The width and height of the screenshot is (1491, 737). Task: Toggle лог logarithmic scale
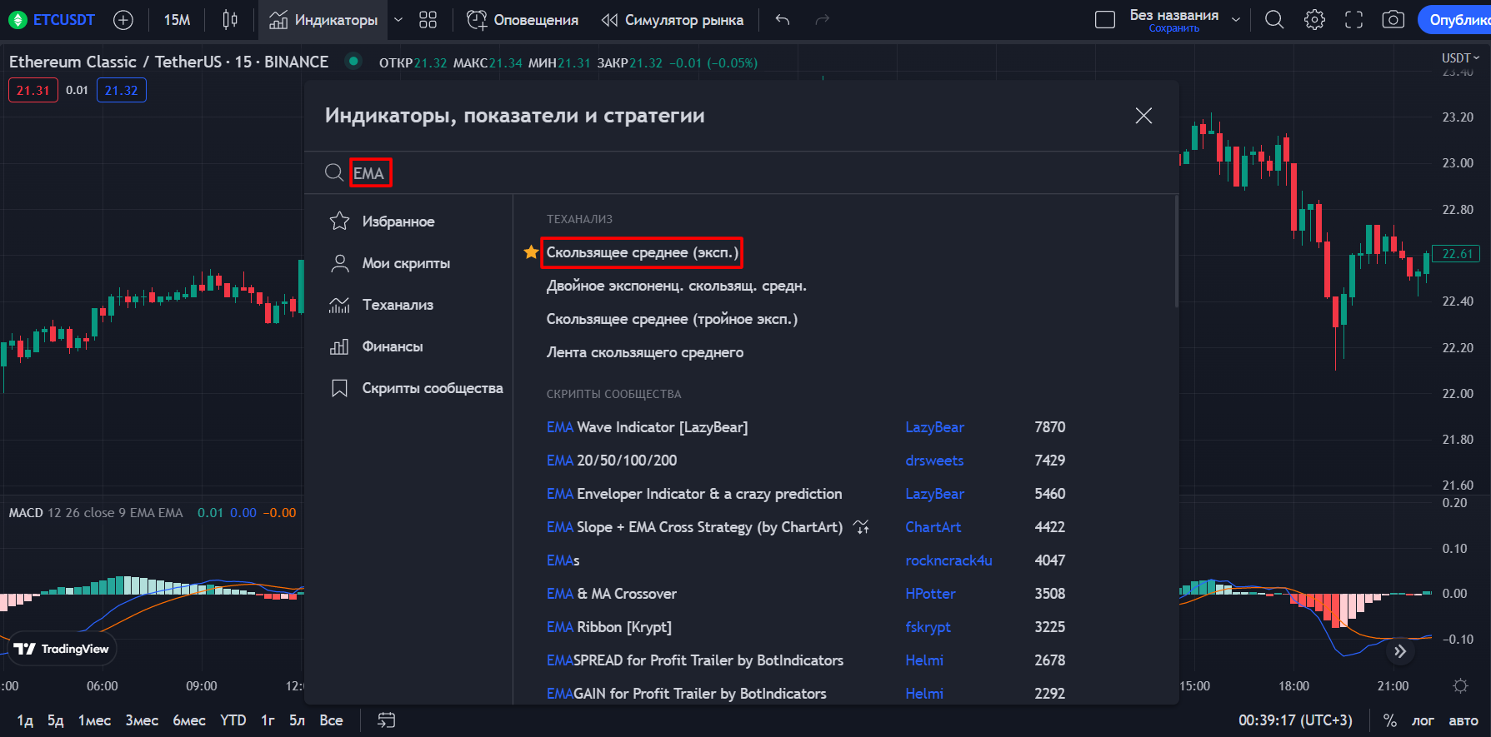tap(1423, 720)
